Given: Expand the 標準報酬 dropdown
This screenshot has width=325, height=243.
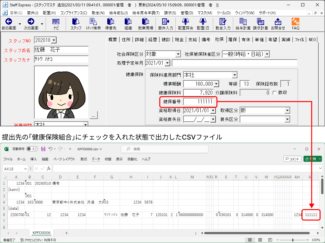Looking at the screenshot, I should (216, 84).
